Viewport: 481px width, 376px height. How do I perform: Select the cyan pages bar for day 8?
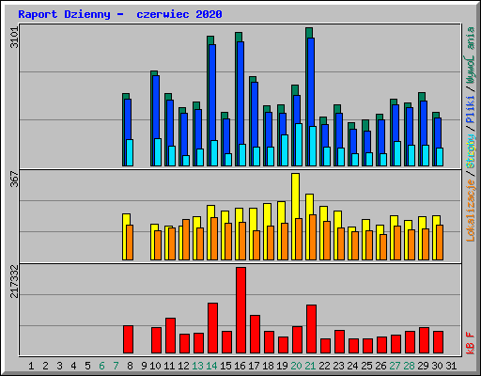click(x=130, y=152)
